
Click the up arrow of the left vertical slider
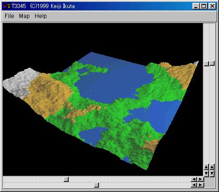[x=206, y=167]
